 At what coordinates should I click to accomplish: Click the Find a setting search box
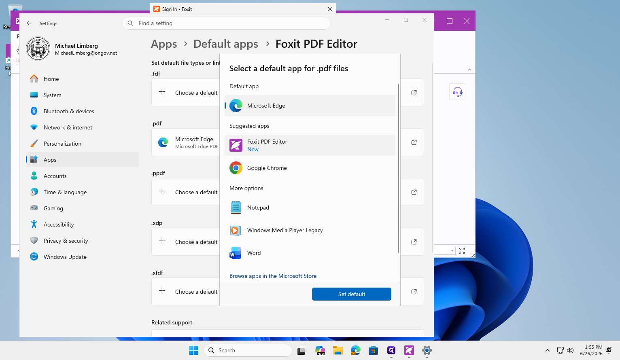click(x=227, y=23)
